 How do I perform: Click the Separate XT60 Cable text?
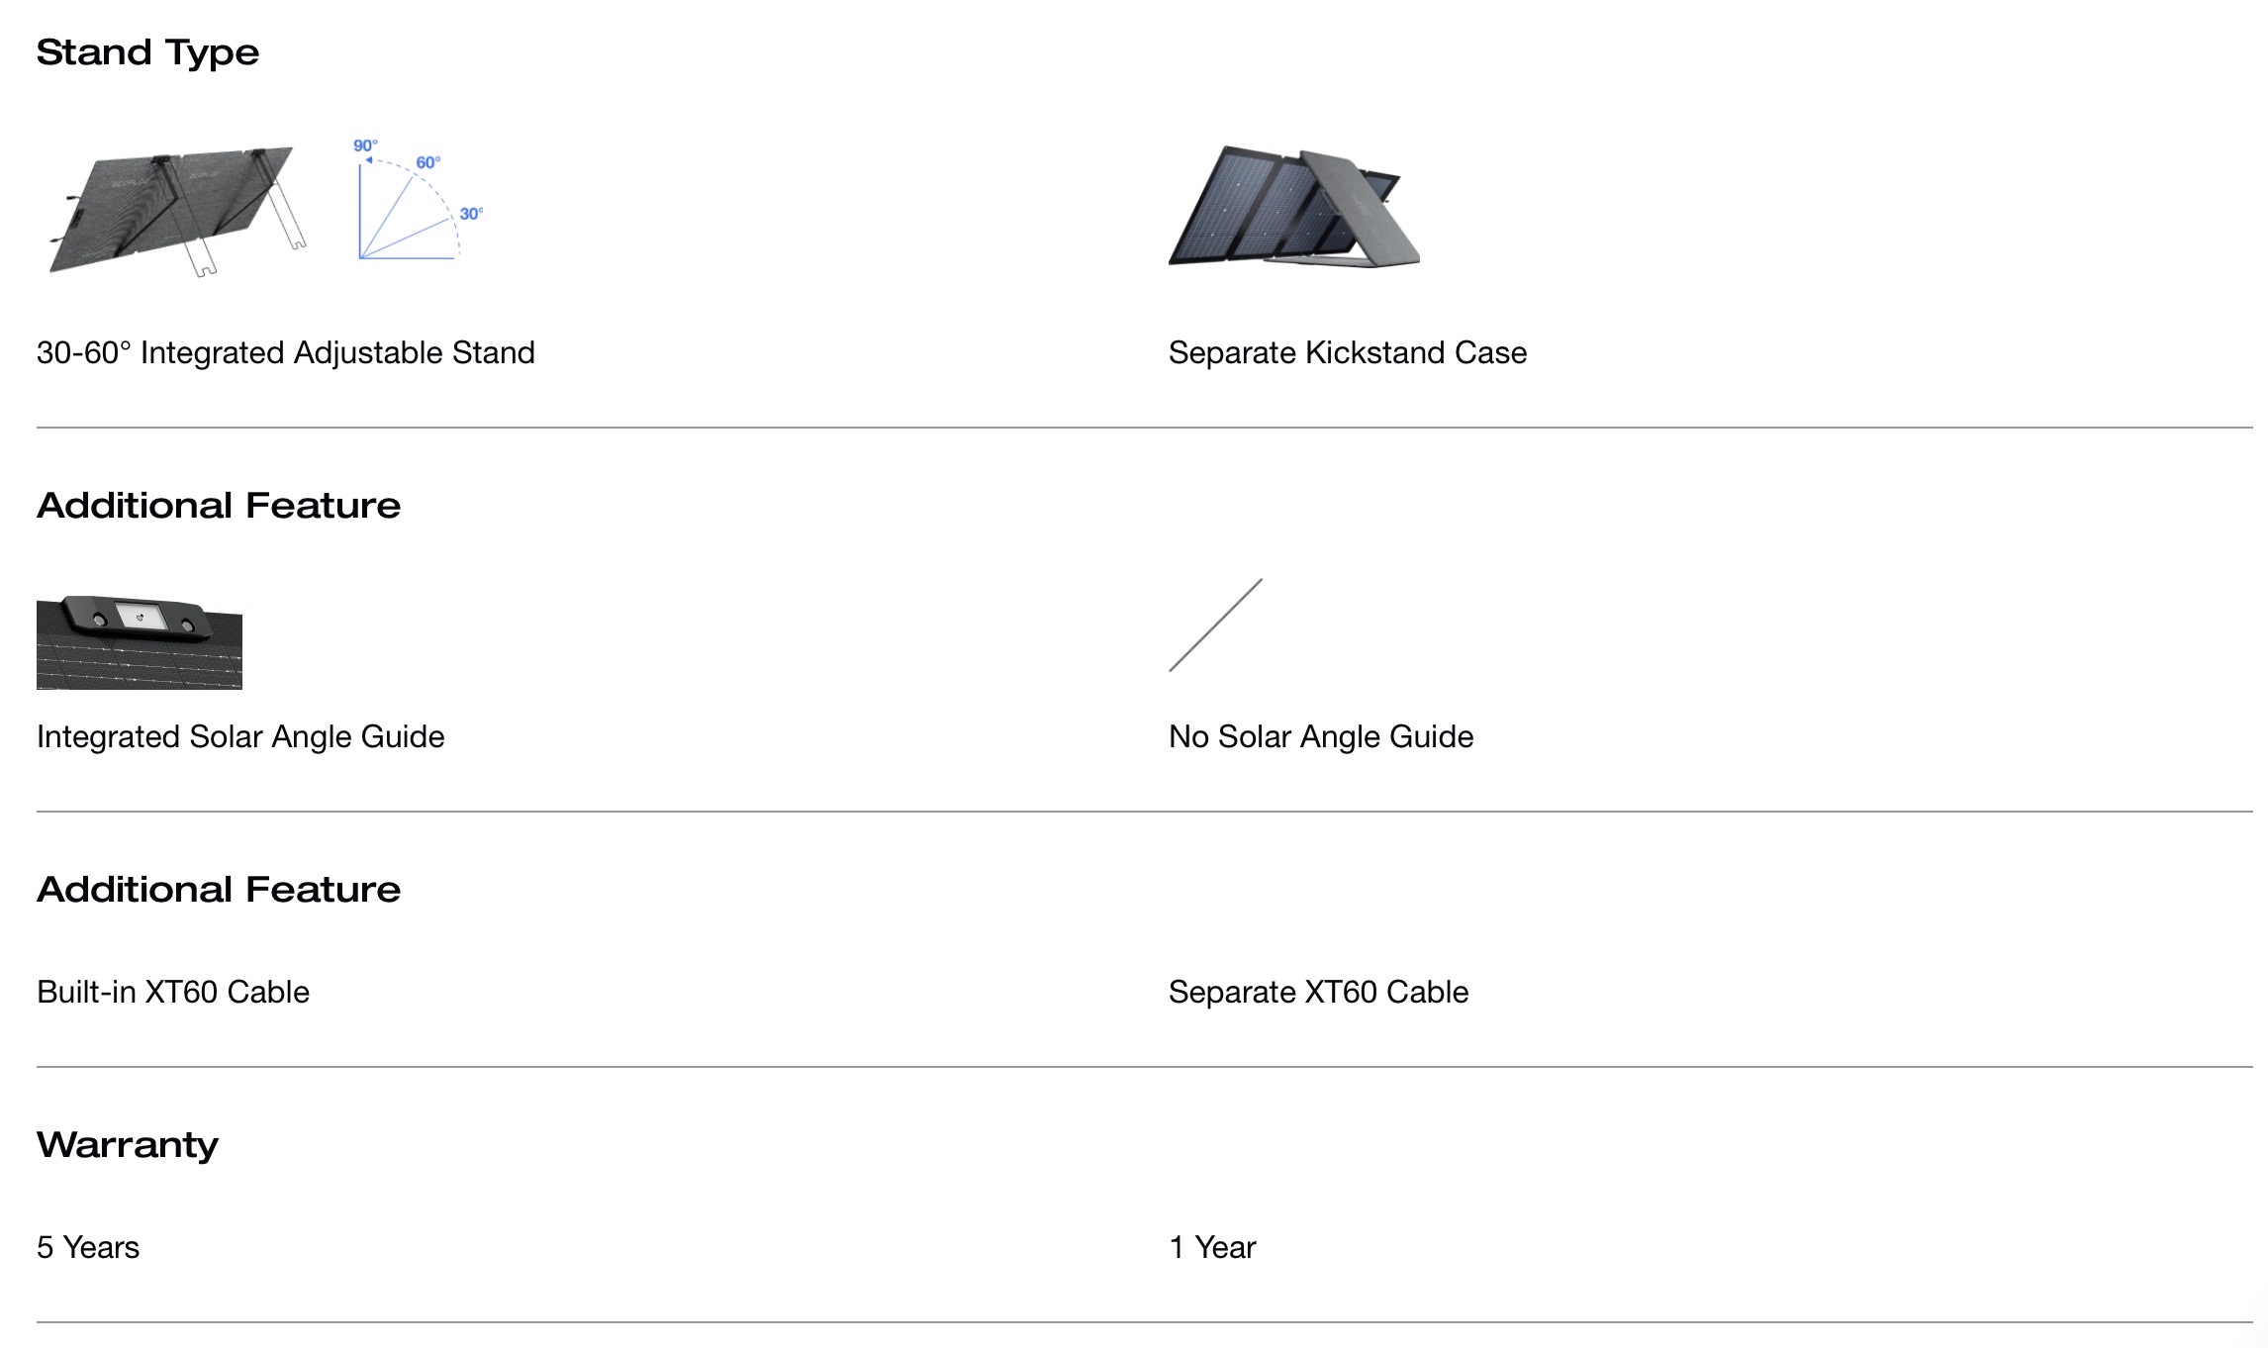point(1318,992)
